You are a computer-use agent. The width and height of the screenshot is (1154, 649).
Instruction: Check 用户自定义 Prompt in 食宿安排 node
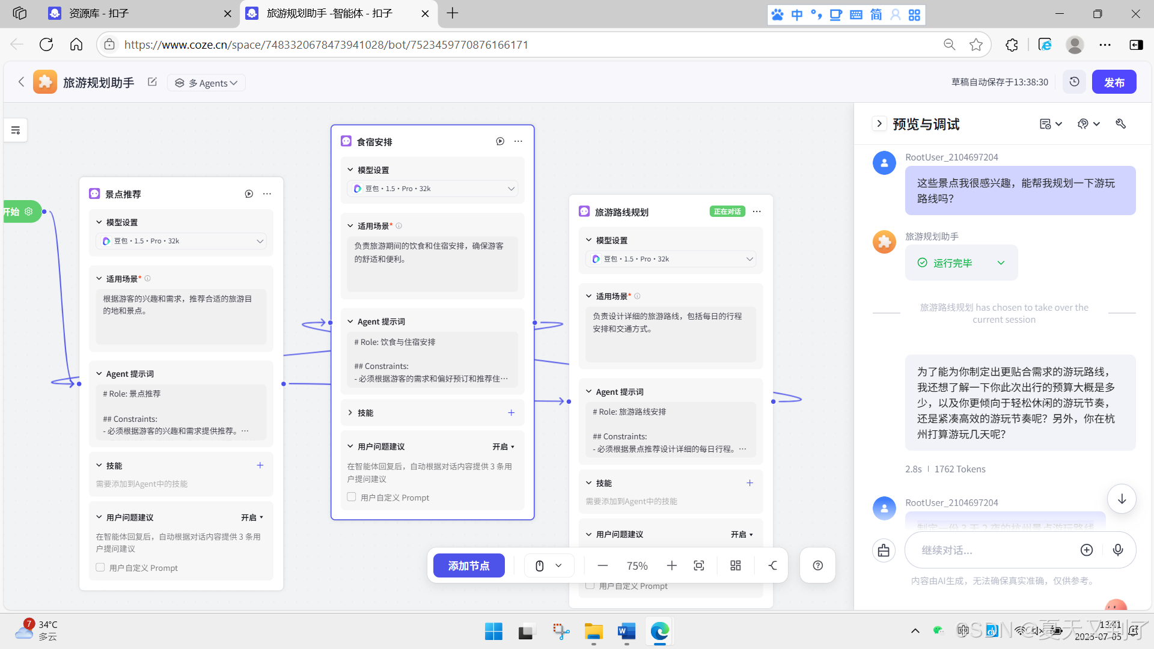(352, 497)
